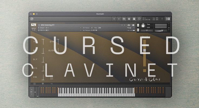Open the gear tab below the instrument
The image size is (199, 108).
pos(43,84)
